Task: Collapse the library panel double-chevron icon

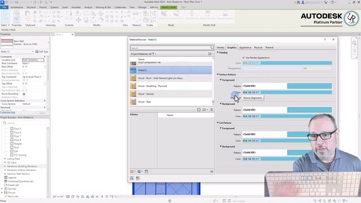Action: (212, 109)
